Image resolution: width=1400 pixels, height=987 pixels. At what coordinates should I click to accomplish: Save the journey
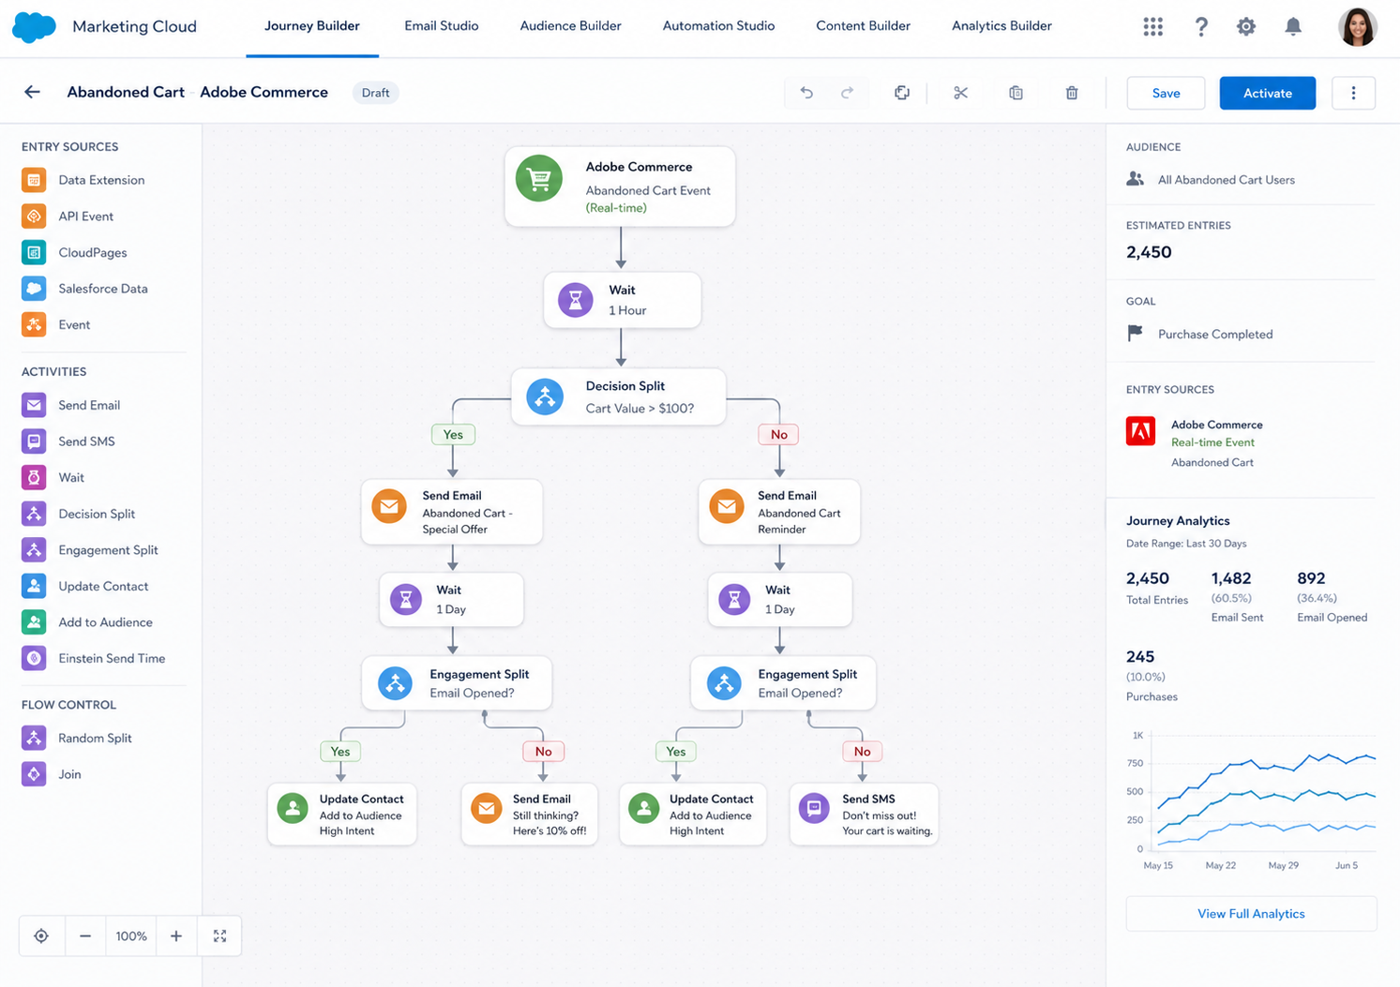1166,93
